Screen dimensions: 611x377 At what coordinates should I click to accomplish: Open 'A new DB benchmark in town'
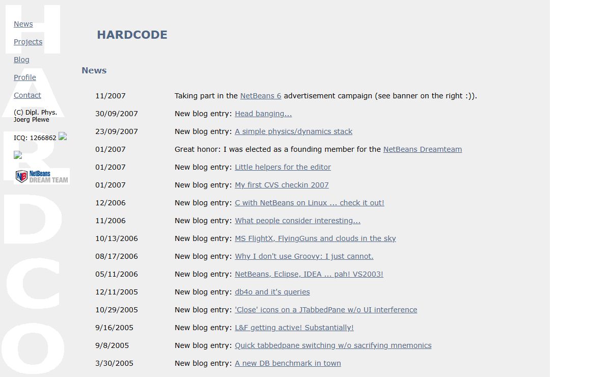click(288, 363)
